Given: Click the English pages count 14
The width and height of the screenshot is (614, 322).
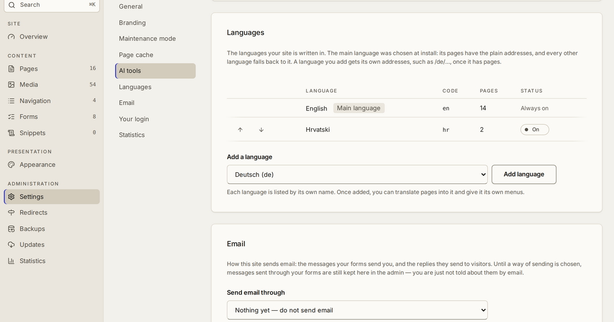Looking at the screenshot, I should pyautogui.click(x=483, y=108).
